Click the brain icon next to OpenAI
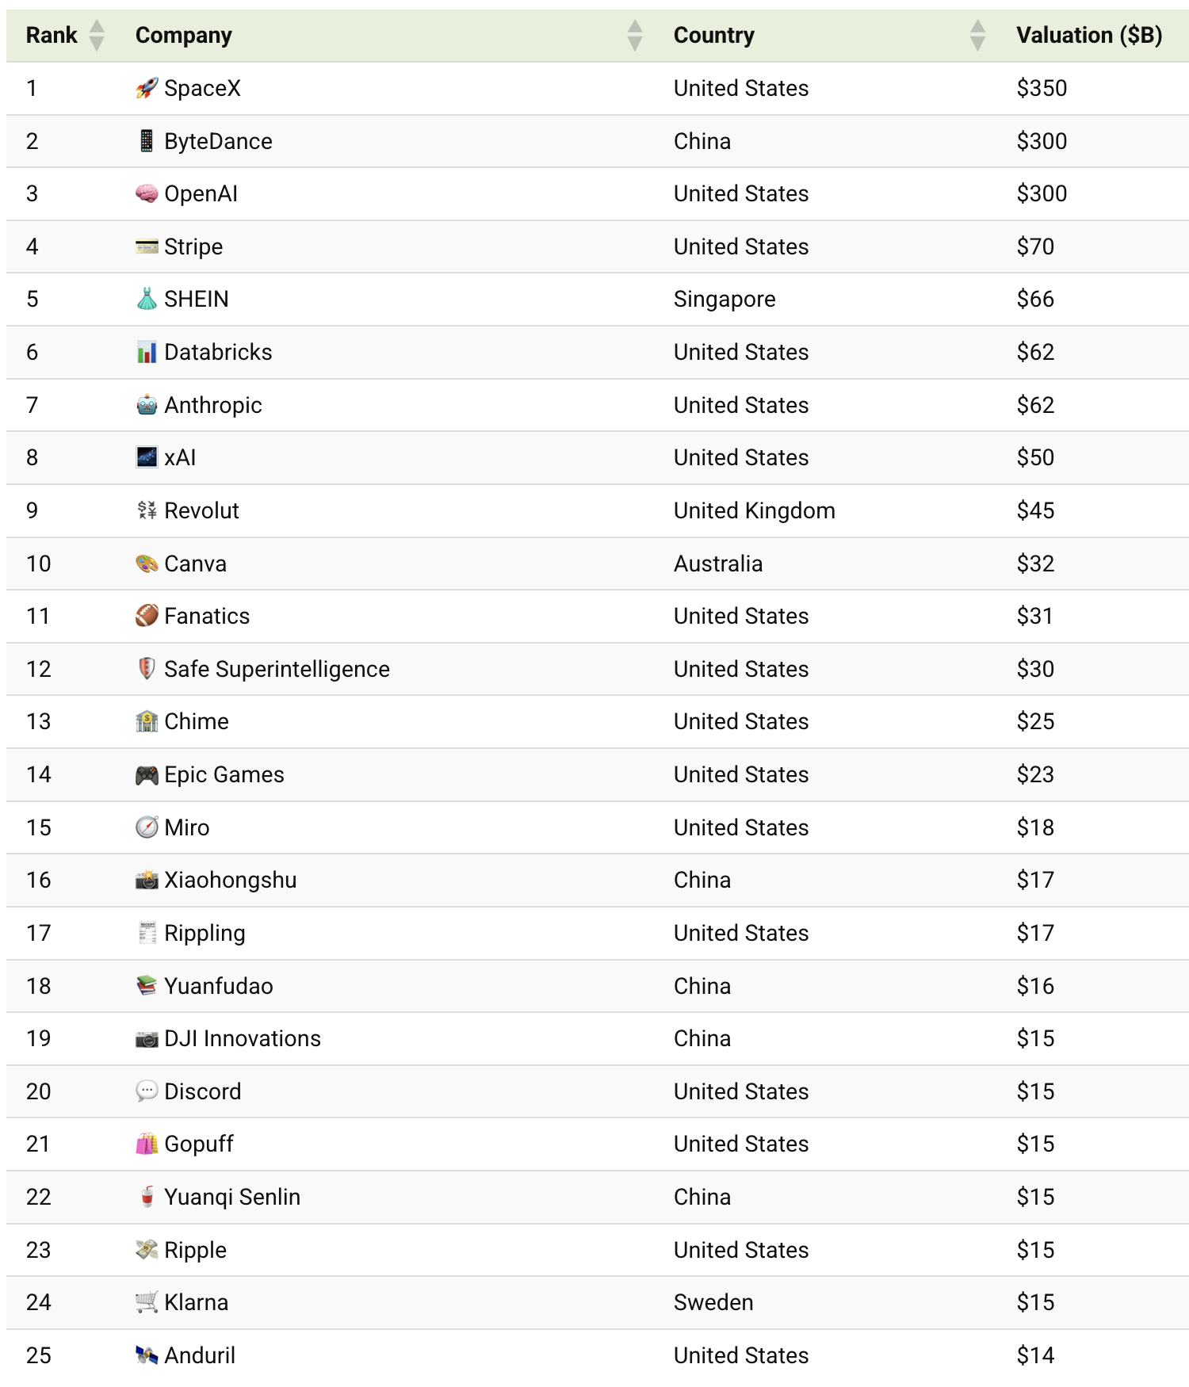 147,193
